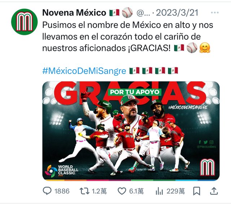
Task: Open the Novena México account name
Action: pyautogui.click(x=74, y=13)
